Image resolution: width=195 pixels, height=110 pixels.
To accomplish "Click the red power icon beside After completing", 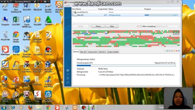I will tap(138, 27).
